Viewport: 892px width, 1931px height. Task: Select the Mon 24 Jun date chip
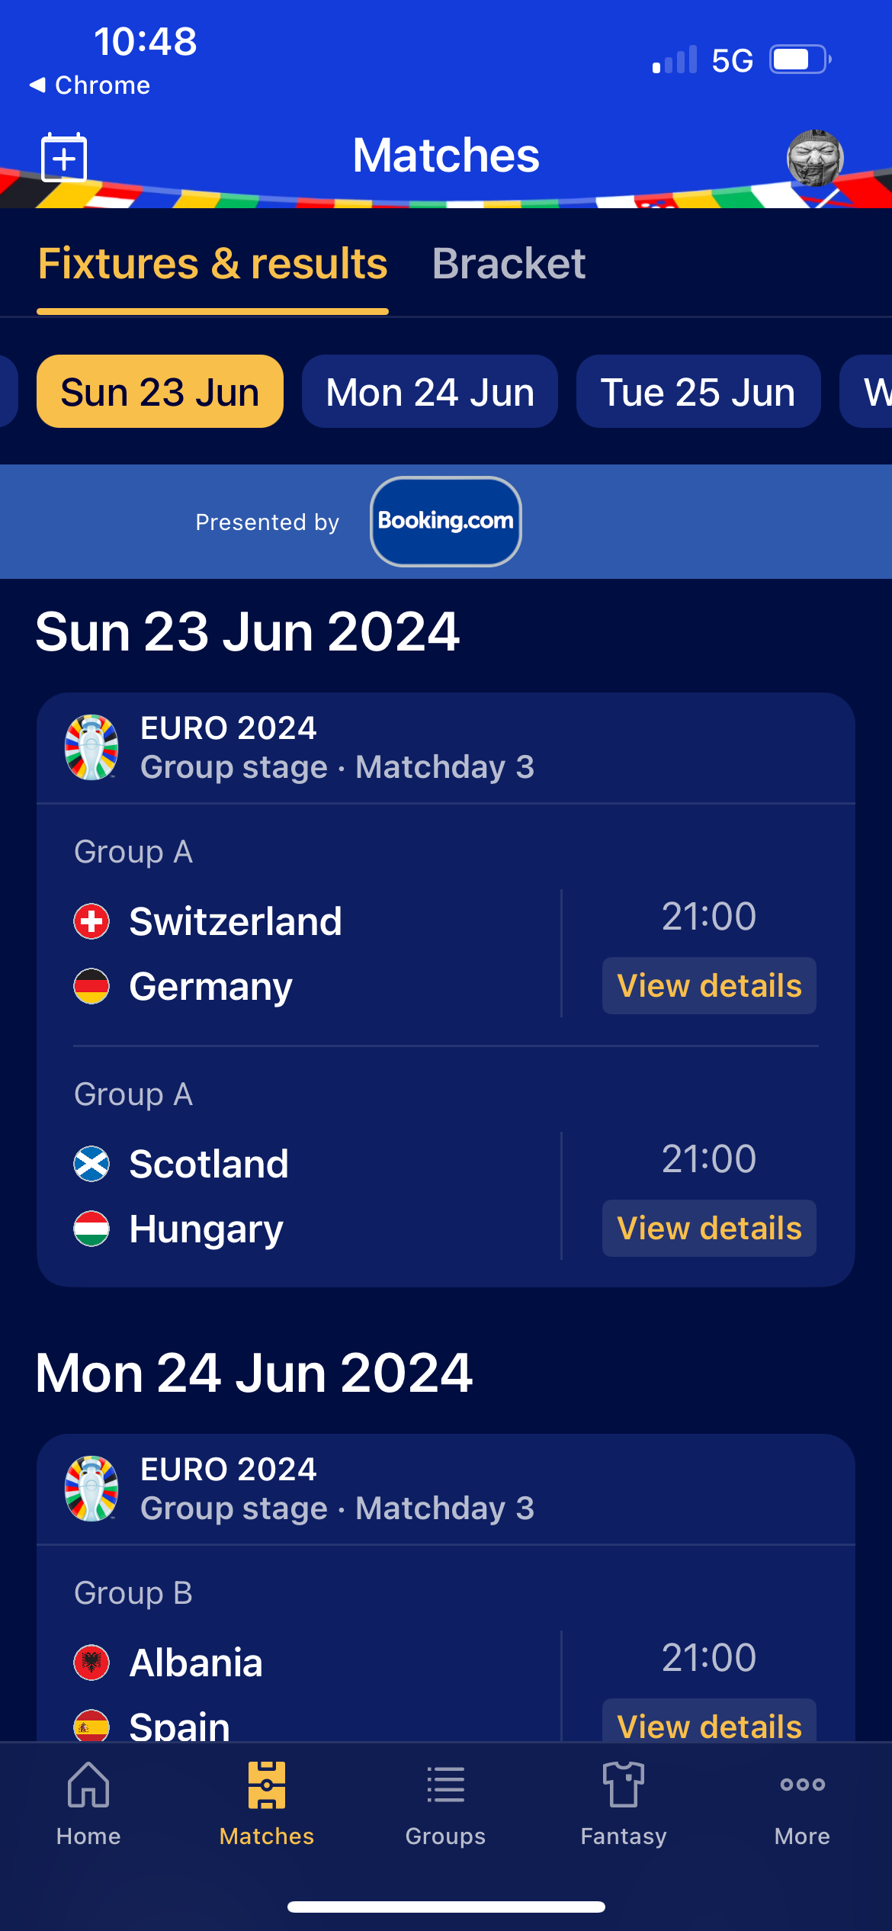click(x=430, y=391)
